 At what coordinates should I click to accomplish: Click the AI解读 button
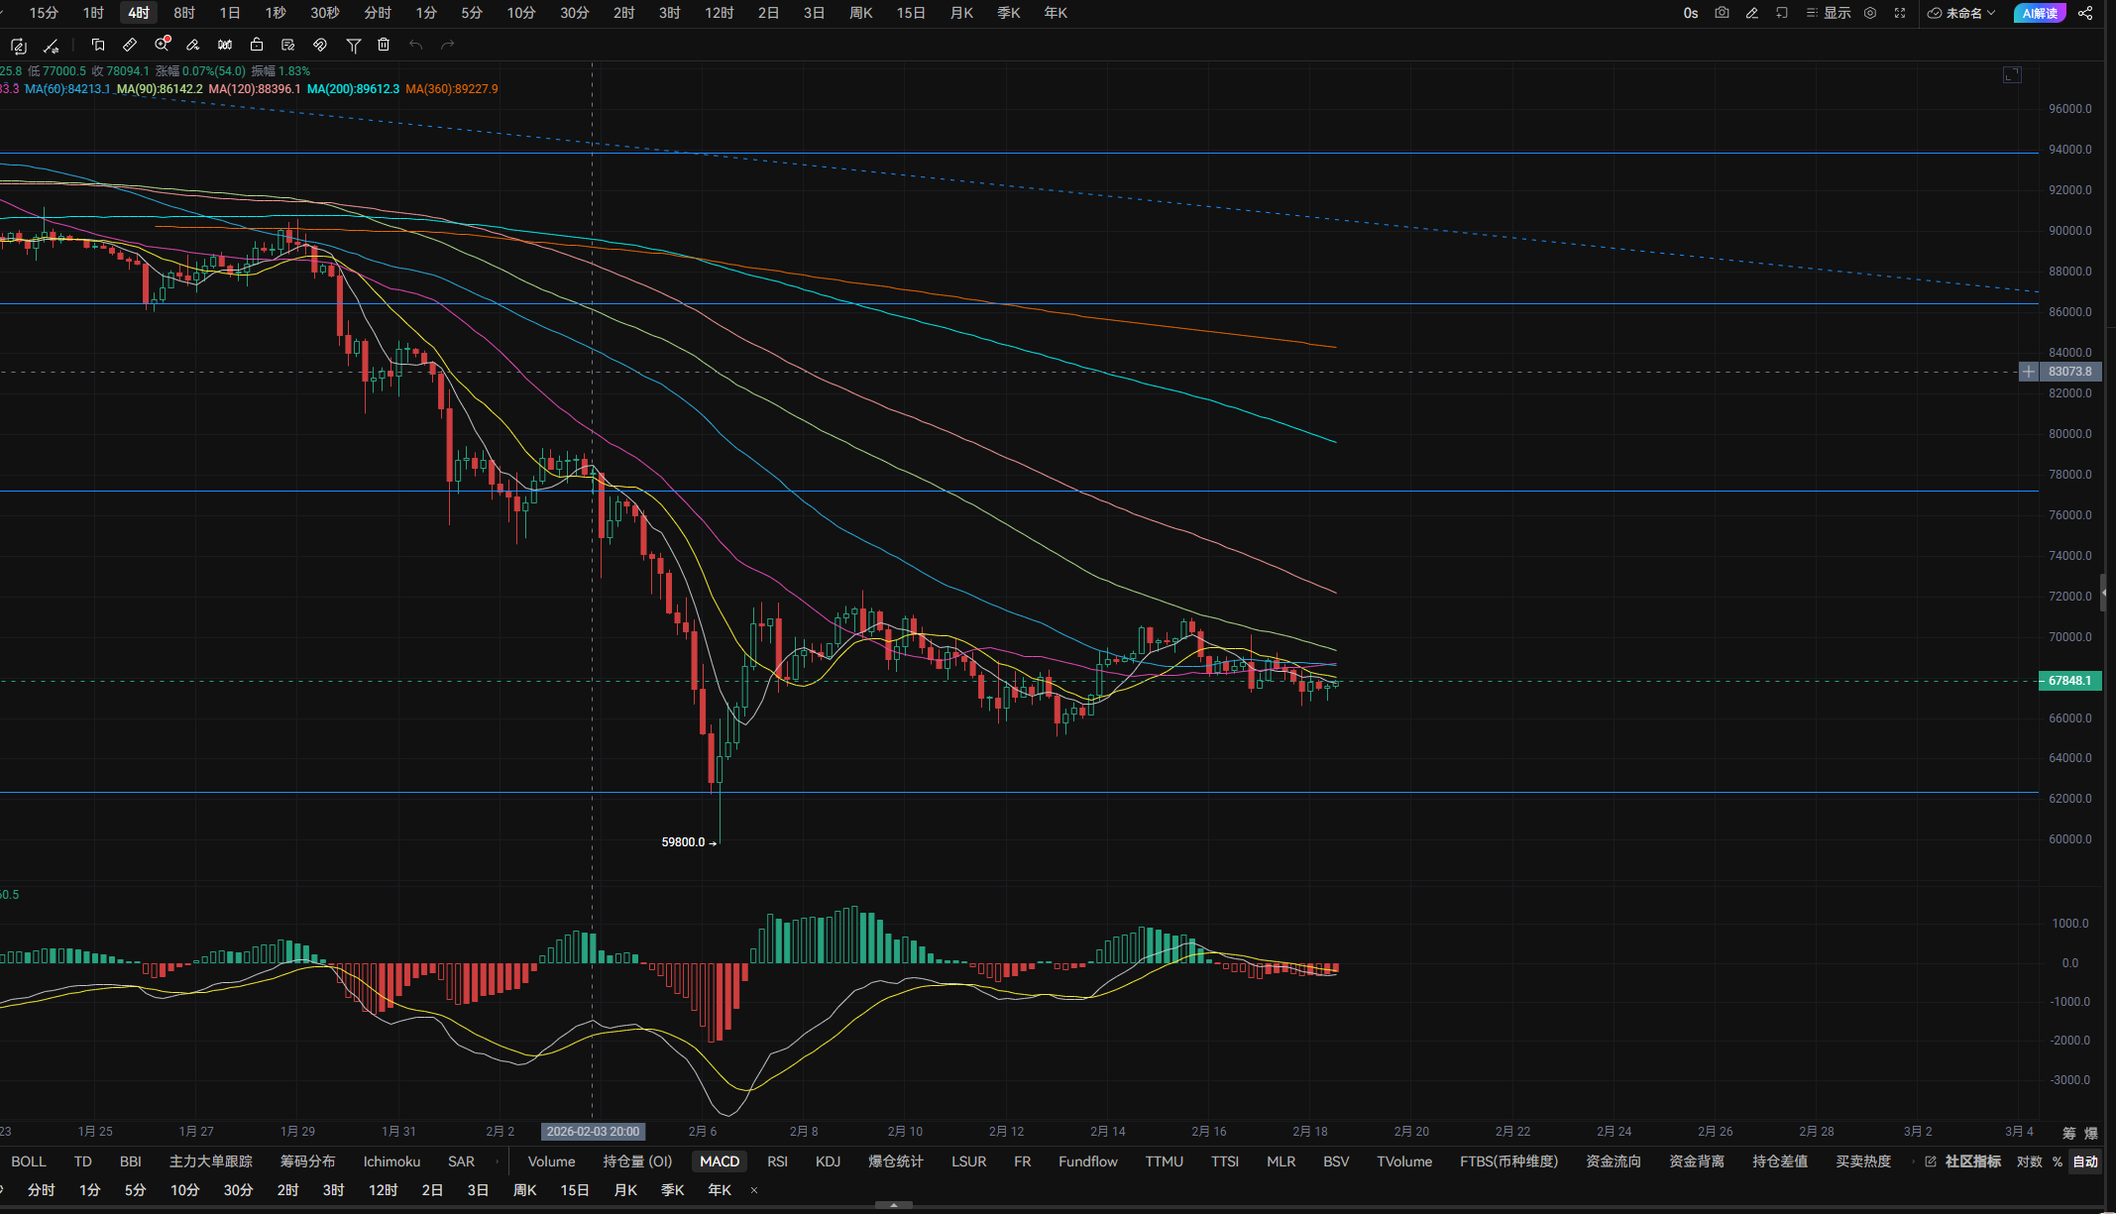2040,13
